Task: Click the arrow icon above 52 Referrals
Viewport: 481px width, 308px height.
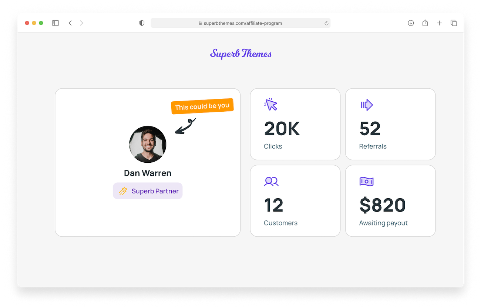Action: pyautogui.click(x=367, y=105)
